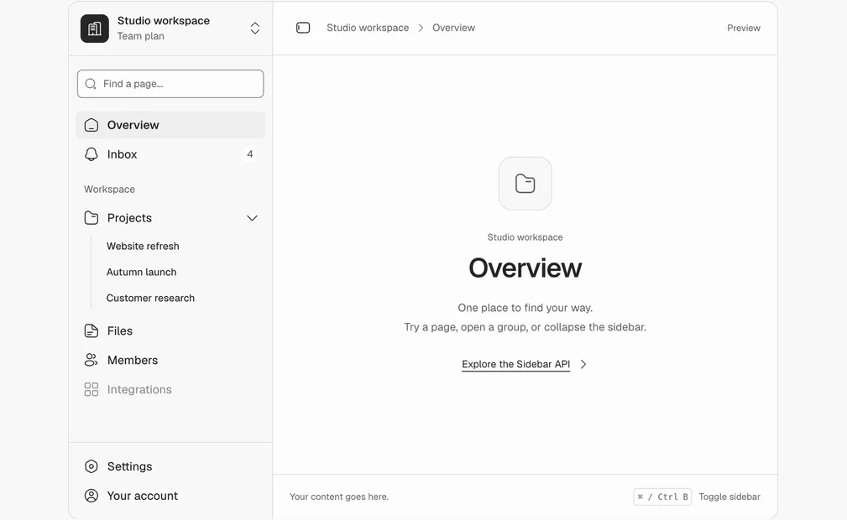Collapse the Projects group chevron
The width and height of the screenshot is (847, 520).
click(x=253, y=218)
